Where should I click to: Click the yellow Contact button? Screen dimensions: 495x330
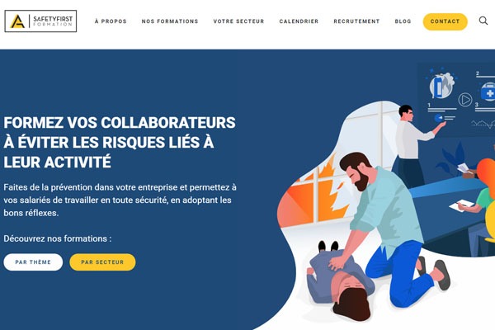tap(445, 21)
